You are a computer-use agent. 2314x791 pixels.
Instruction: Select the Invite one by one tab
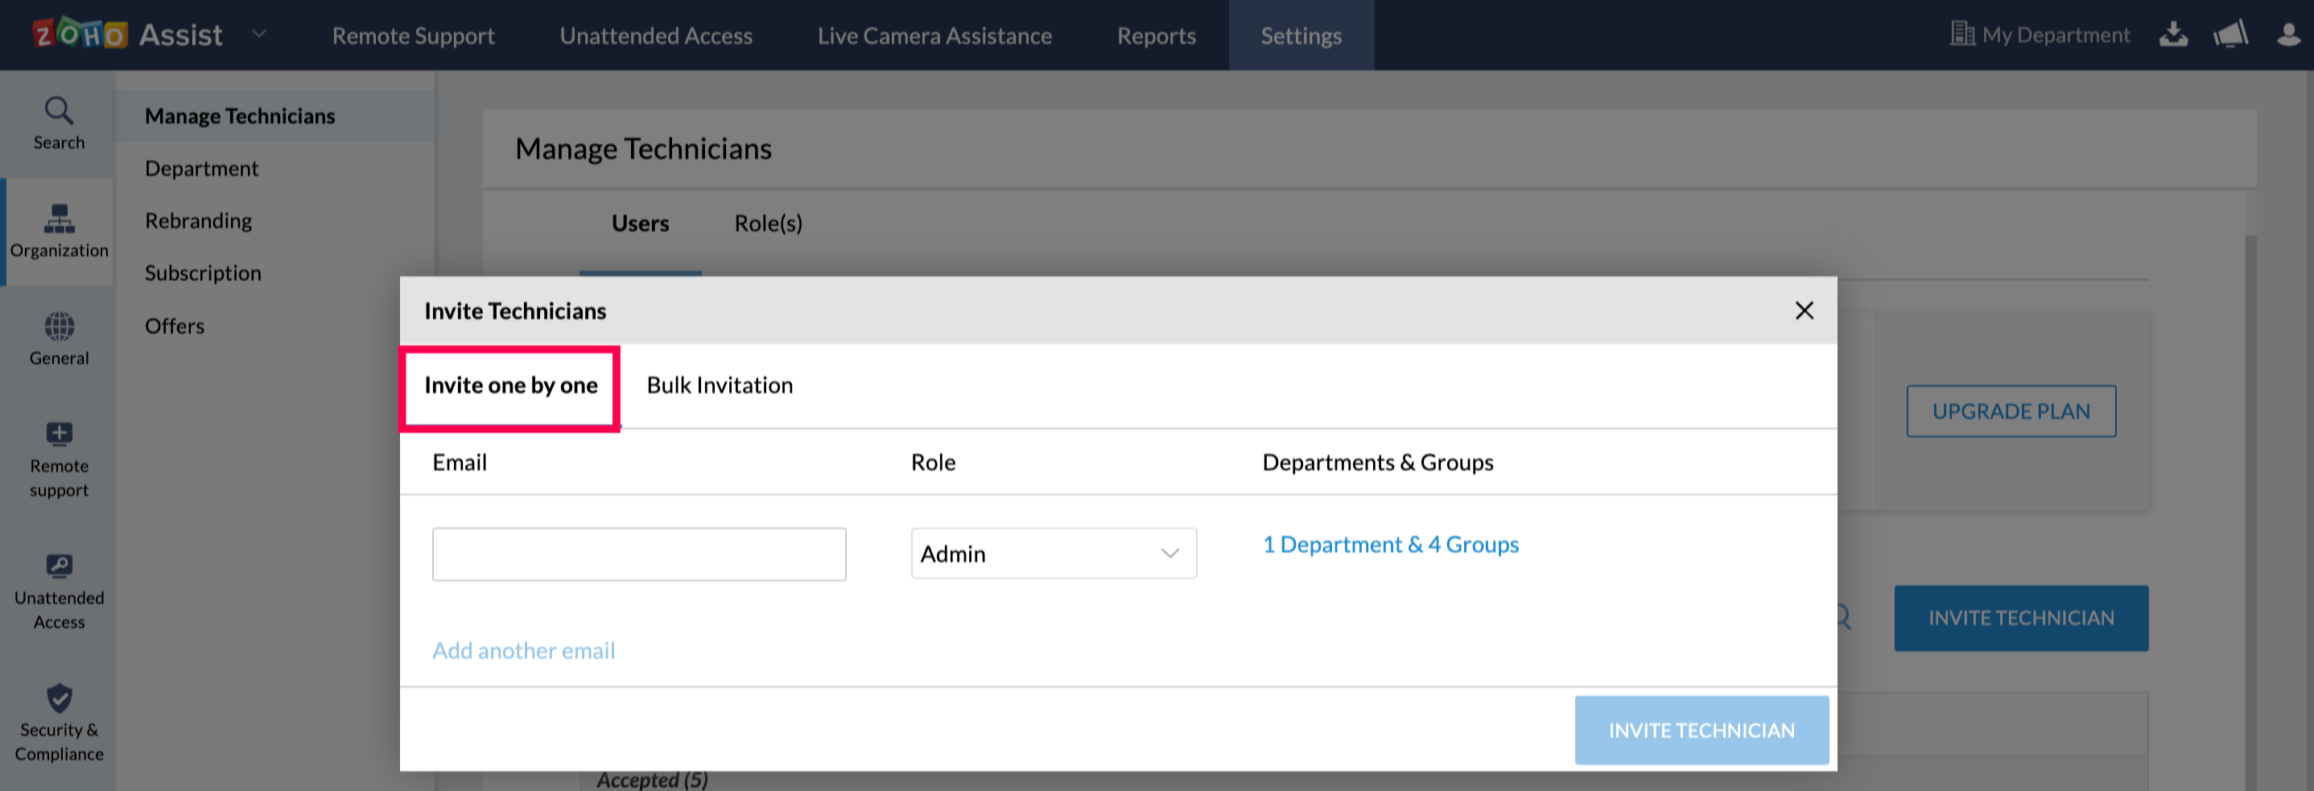point(510,385)
